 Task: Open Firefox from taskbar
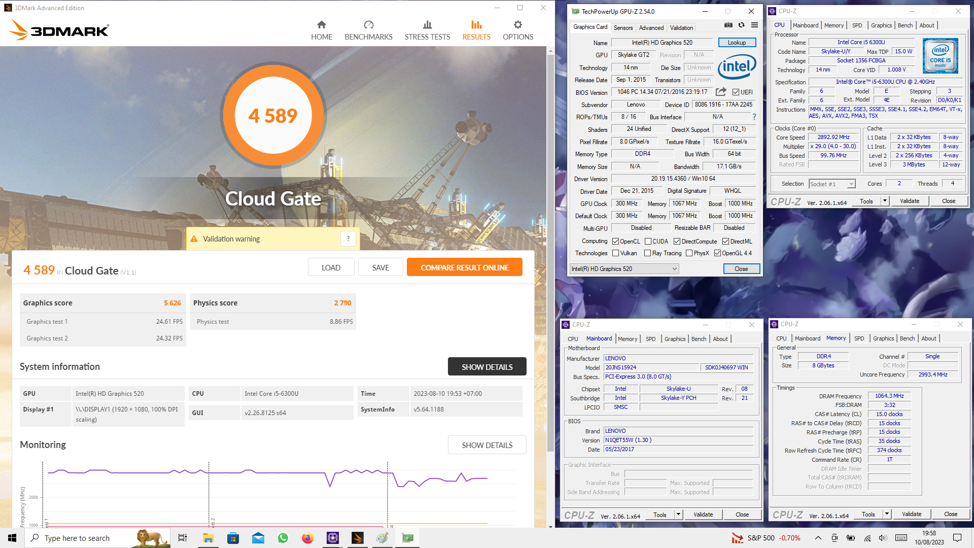307,538
